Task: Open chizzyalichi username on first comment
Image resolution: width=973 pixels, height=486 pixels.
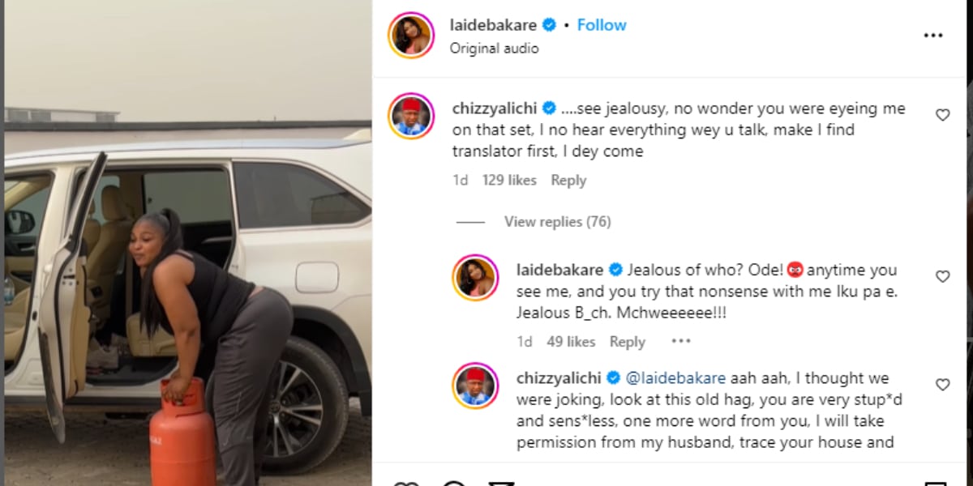Action: click(495, 109)
